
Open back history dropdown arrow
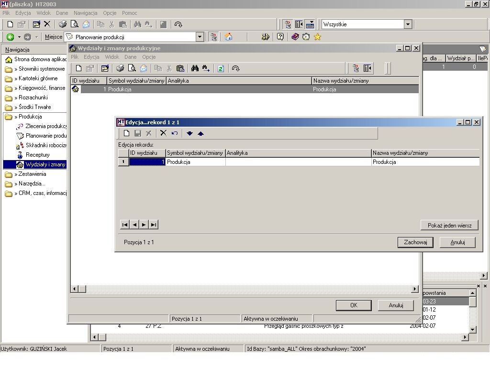[19, 37]
